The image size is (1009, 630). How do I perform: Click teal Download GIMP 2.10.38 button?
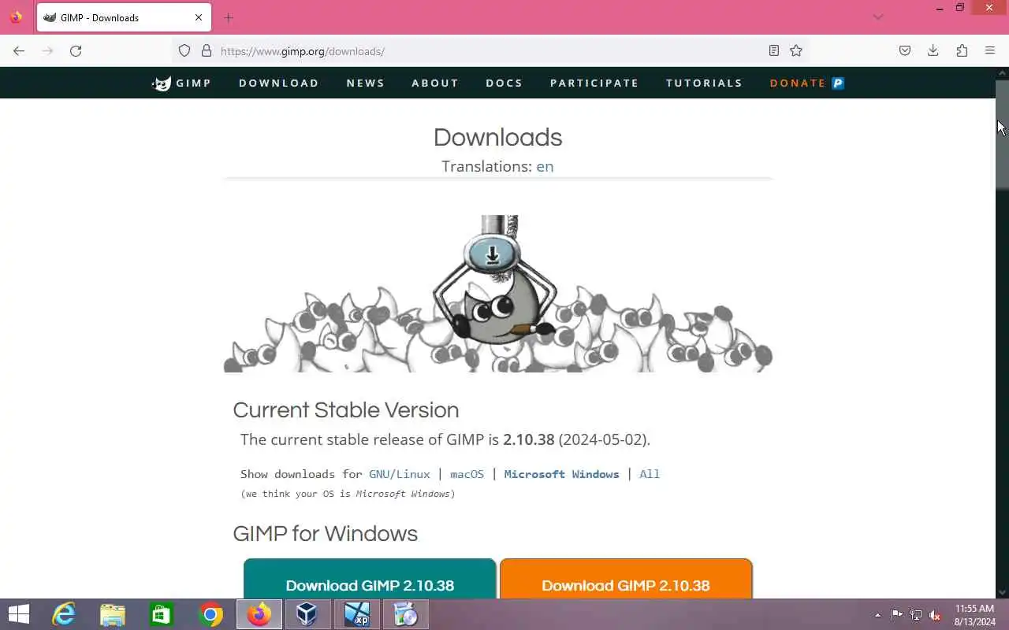point(370,579)
